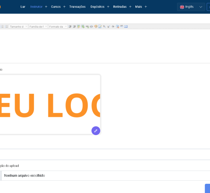Open the Transações menu item
This screenshot has height=193, width=210.
pyautogui.click(x=77, y=7)
